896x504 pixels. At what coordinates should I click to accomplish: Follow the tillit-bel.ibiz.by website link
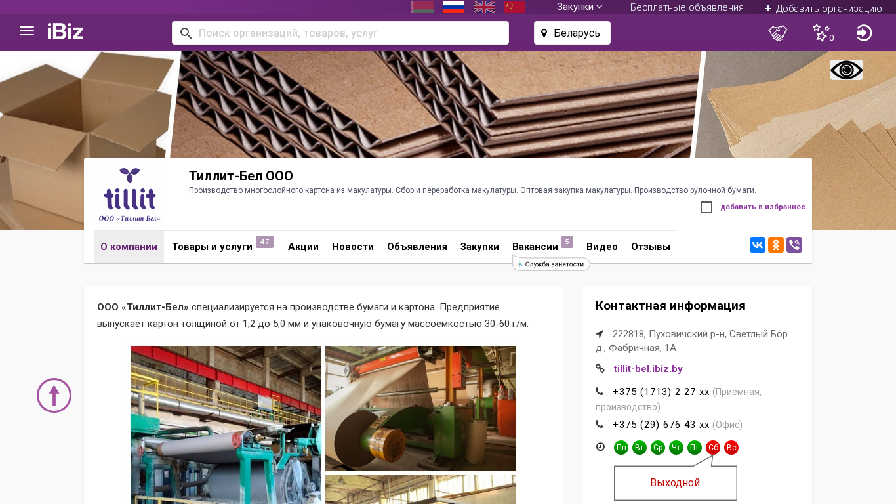tap(648, 369)
